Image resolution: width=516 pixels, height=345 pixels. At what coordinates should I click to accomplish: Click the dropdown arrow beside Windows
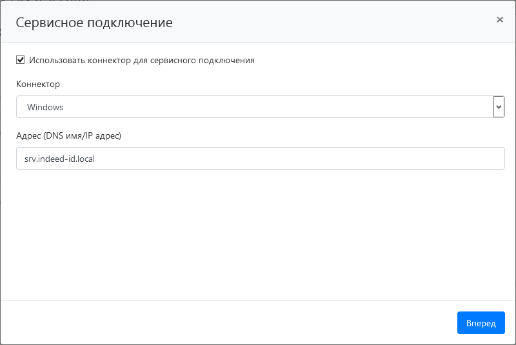point(499,107)
